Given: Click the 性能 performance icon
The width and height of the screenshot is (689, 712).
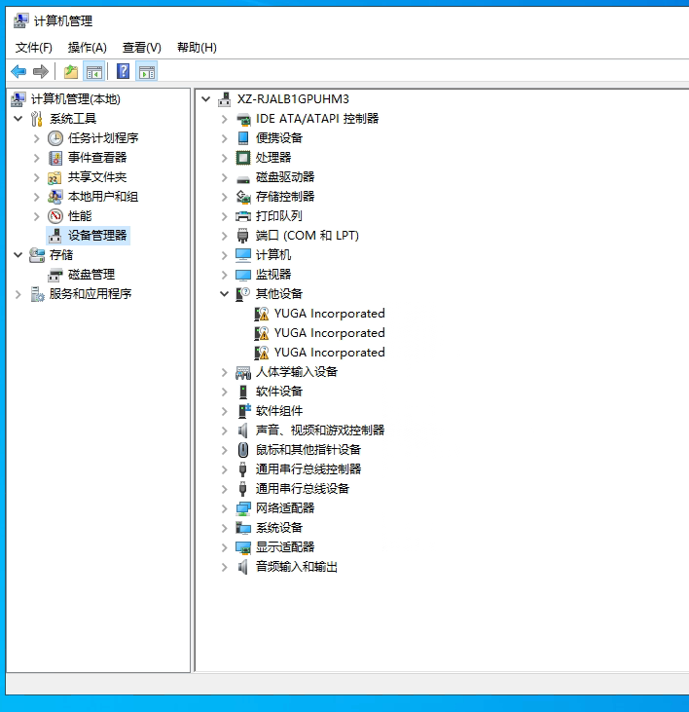Looking at the screenshot, I should pyautogui.click(x=55, y=216).
